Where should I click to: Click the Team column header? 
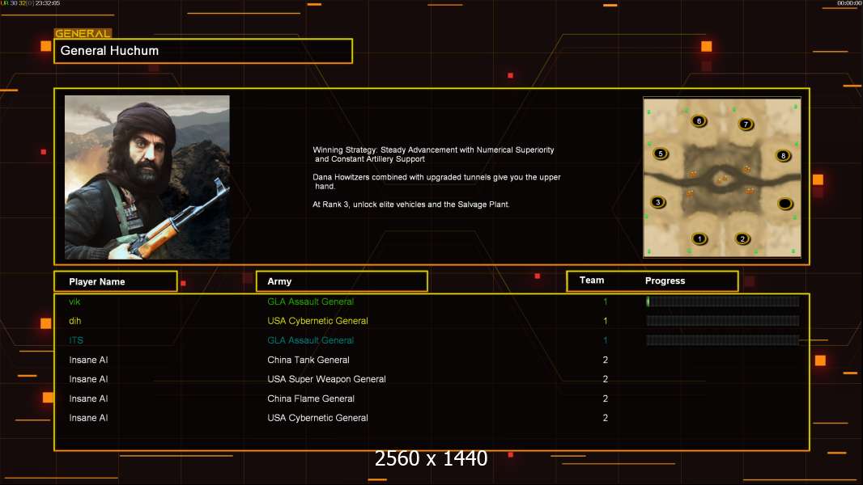[x=592, y=280]
